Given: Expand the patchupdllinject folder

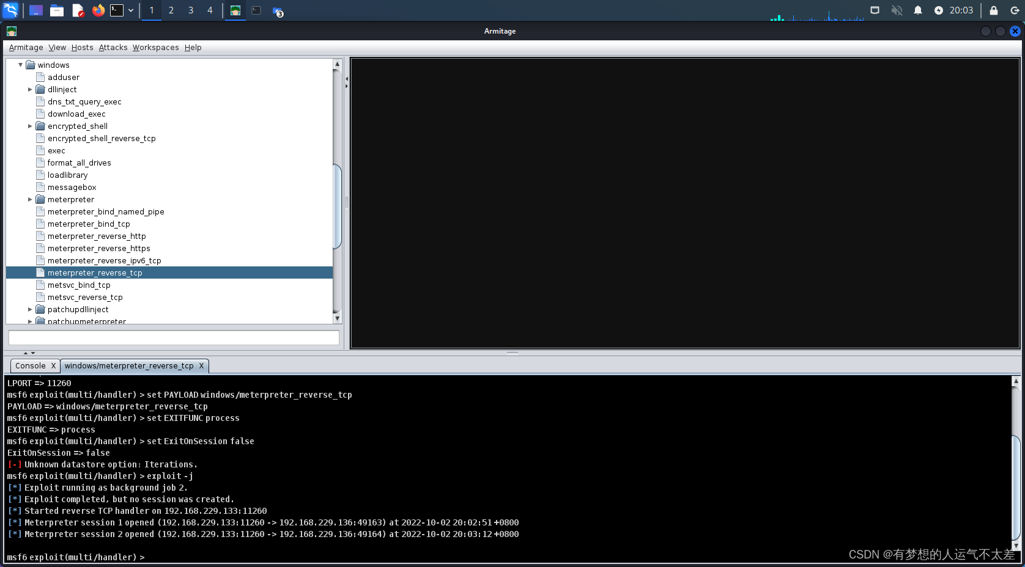Looking at the screenshot, I should click(x=30, y=309).
